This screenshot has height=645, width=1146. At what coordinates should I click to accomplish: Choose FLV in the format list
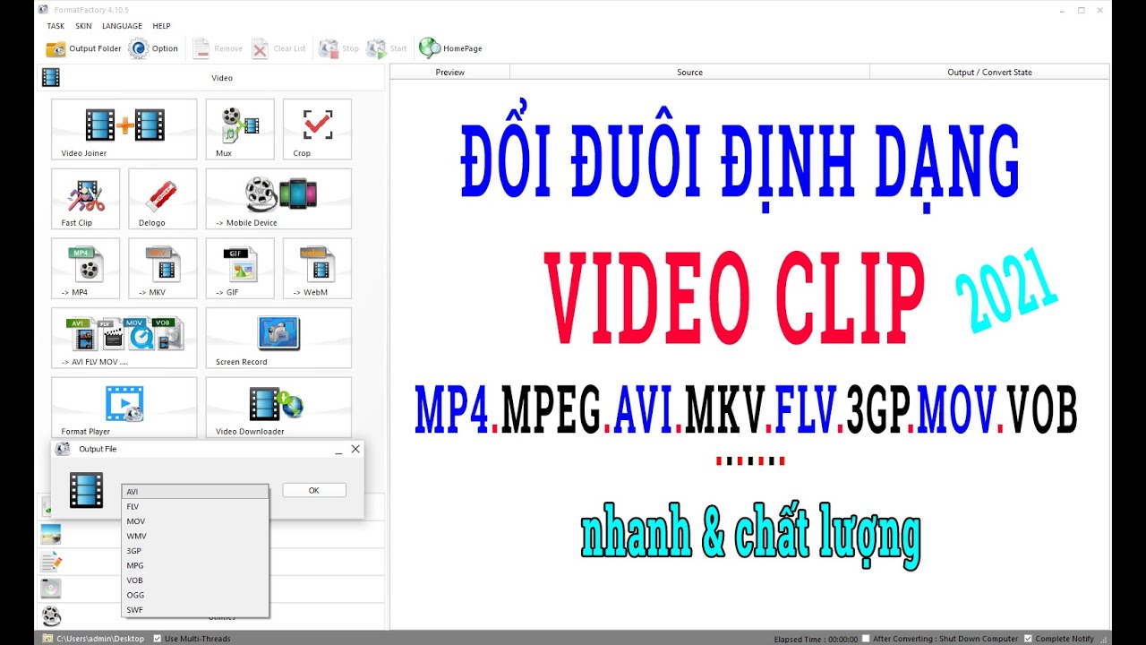(195, 506)
